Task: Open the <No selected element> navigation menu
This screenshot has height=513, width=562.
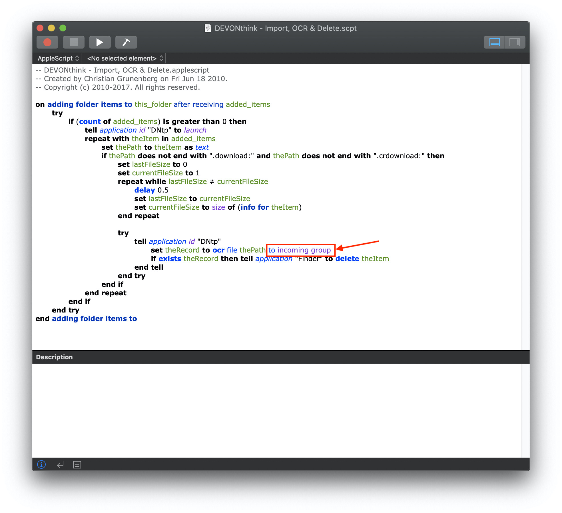Action: tap(122, 58)
